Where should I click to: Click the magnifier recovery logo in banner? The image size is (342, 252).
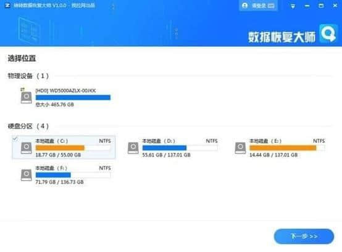[328, 33]
